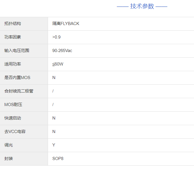Viewport: 194px width, 169px height.
Task: Select the N value beside 快速启动
Action: click(x=54, y=118)
